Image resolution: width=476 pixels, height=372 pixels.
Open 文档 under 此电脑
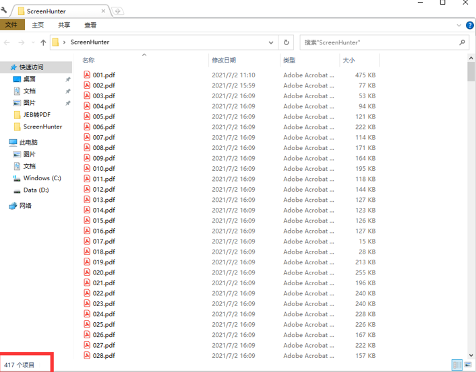click(29, 166)
